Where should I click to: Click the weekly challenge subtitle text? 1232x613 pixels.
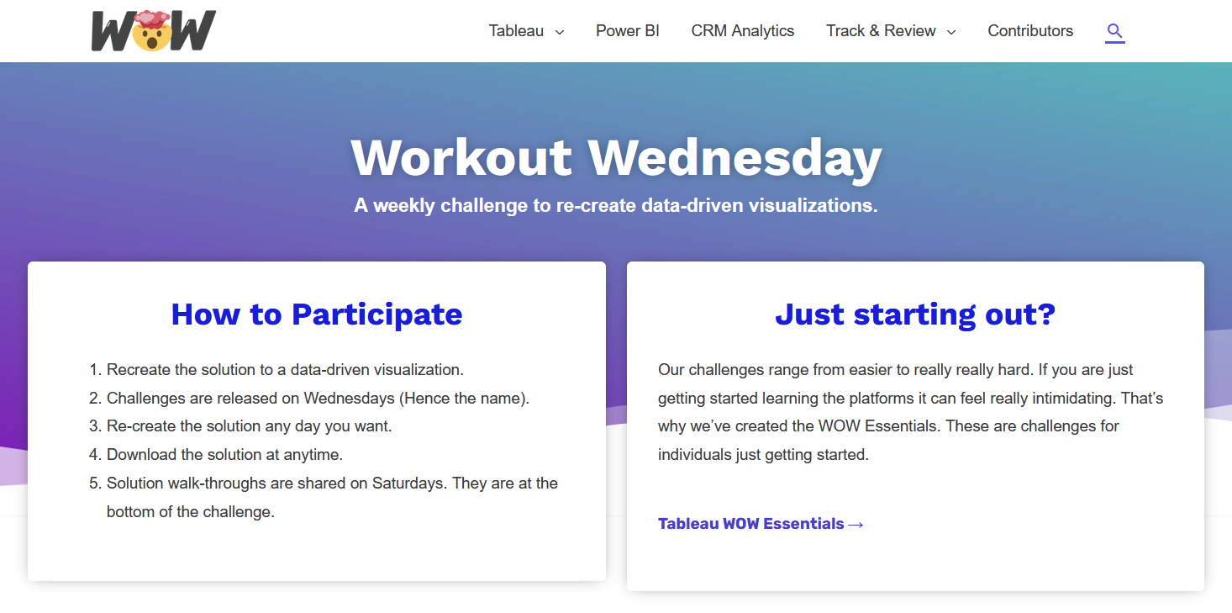[616, 205]
